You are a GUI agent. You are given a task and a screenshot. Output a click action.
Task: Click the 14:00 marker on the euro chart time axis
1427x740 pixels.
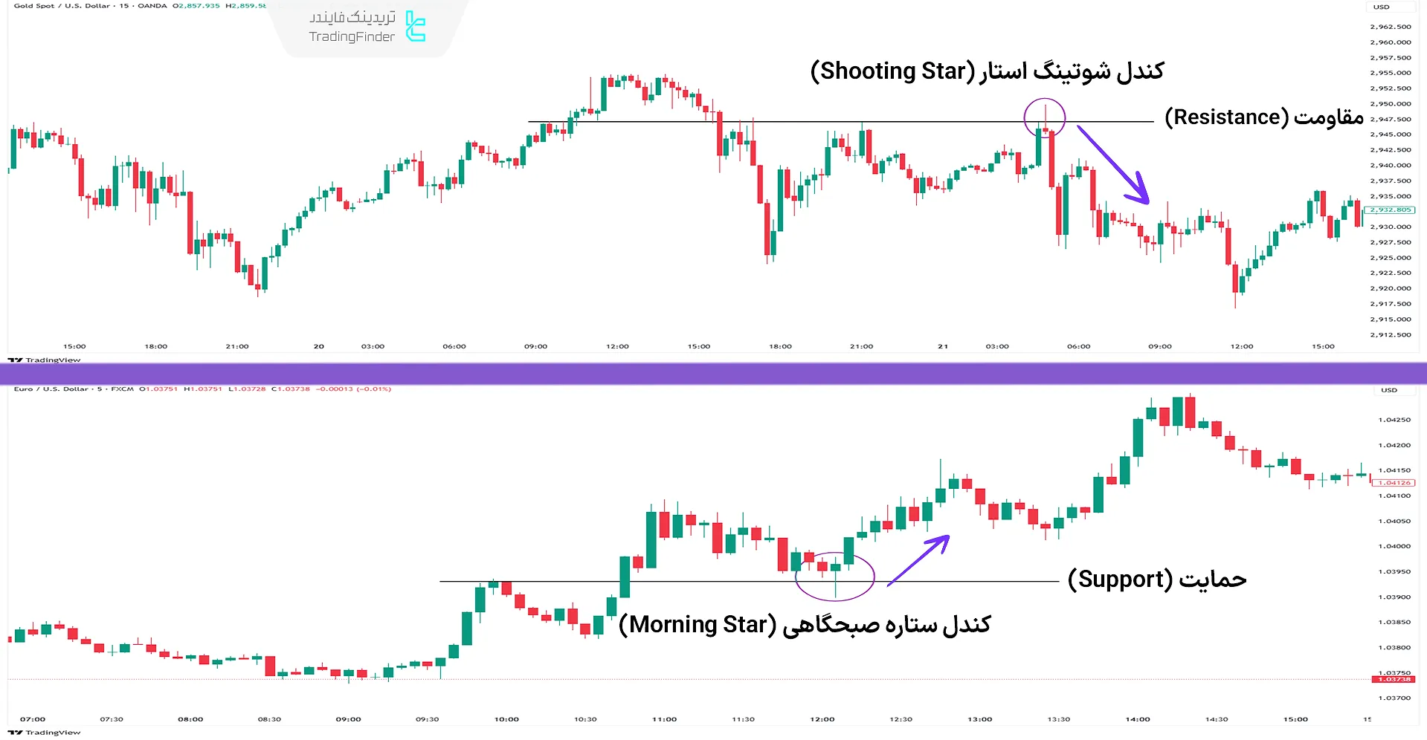[1137, 719]
